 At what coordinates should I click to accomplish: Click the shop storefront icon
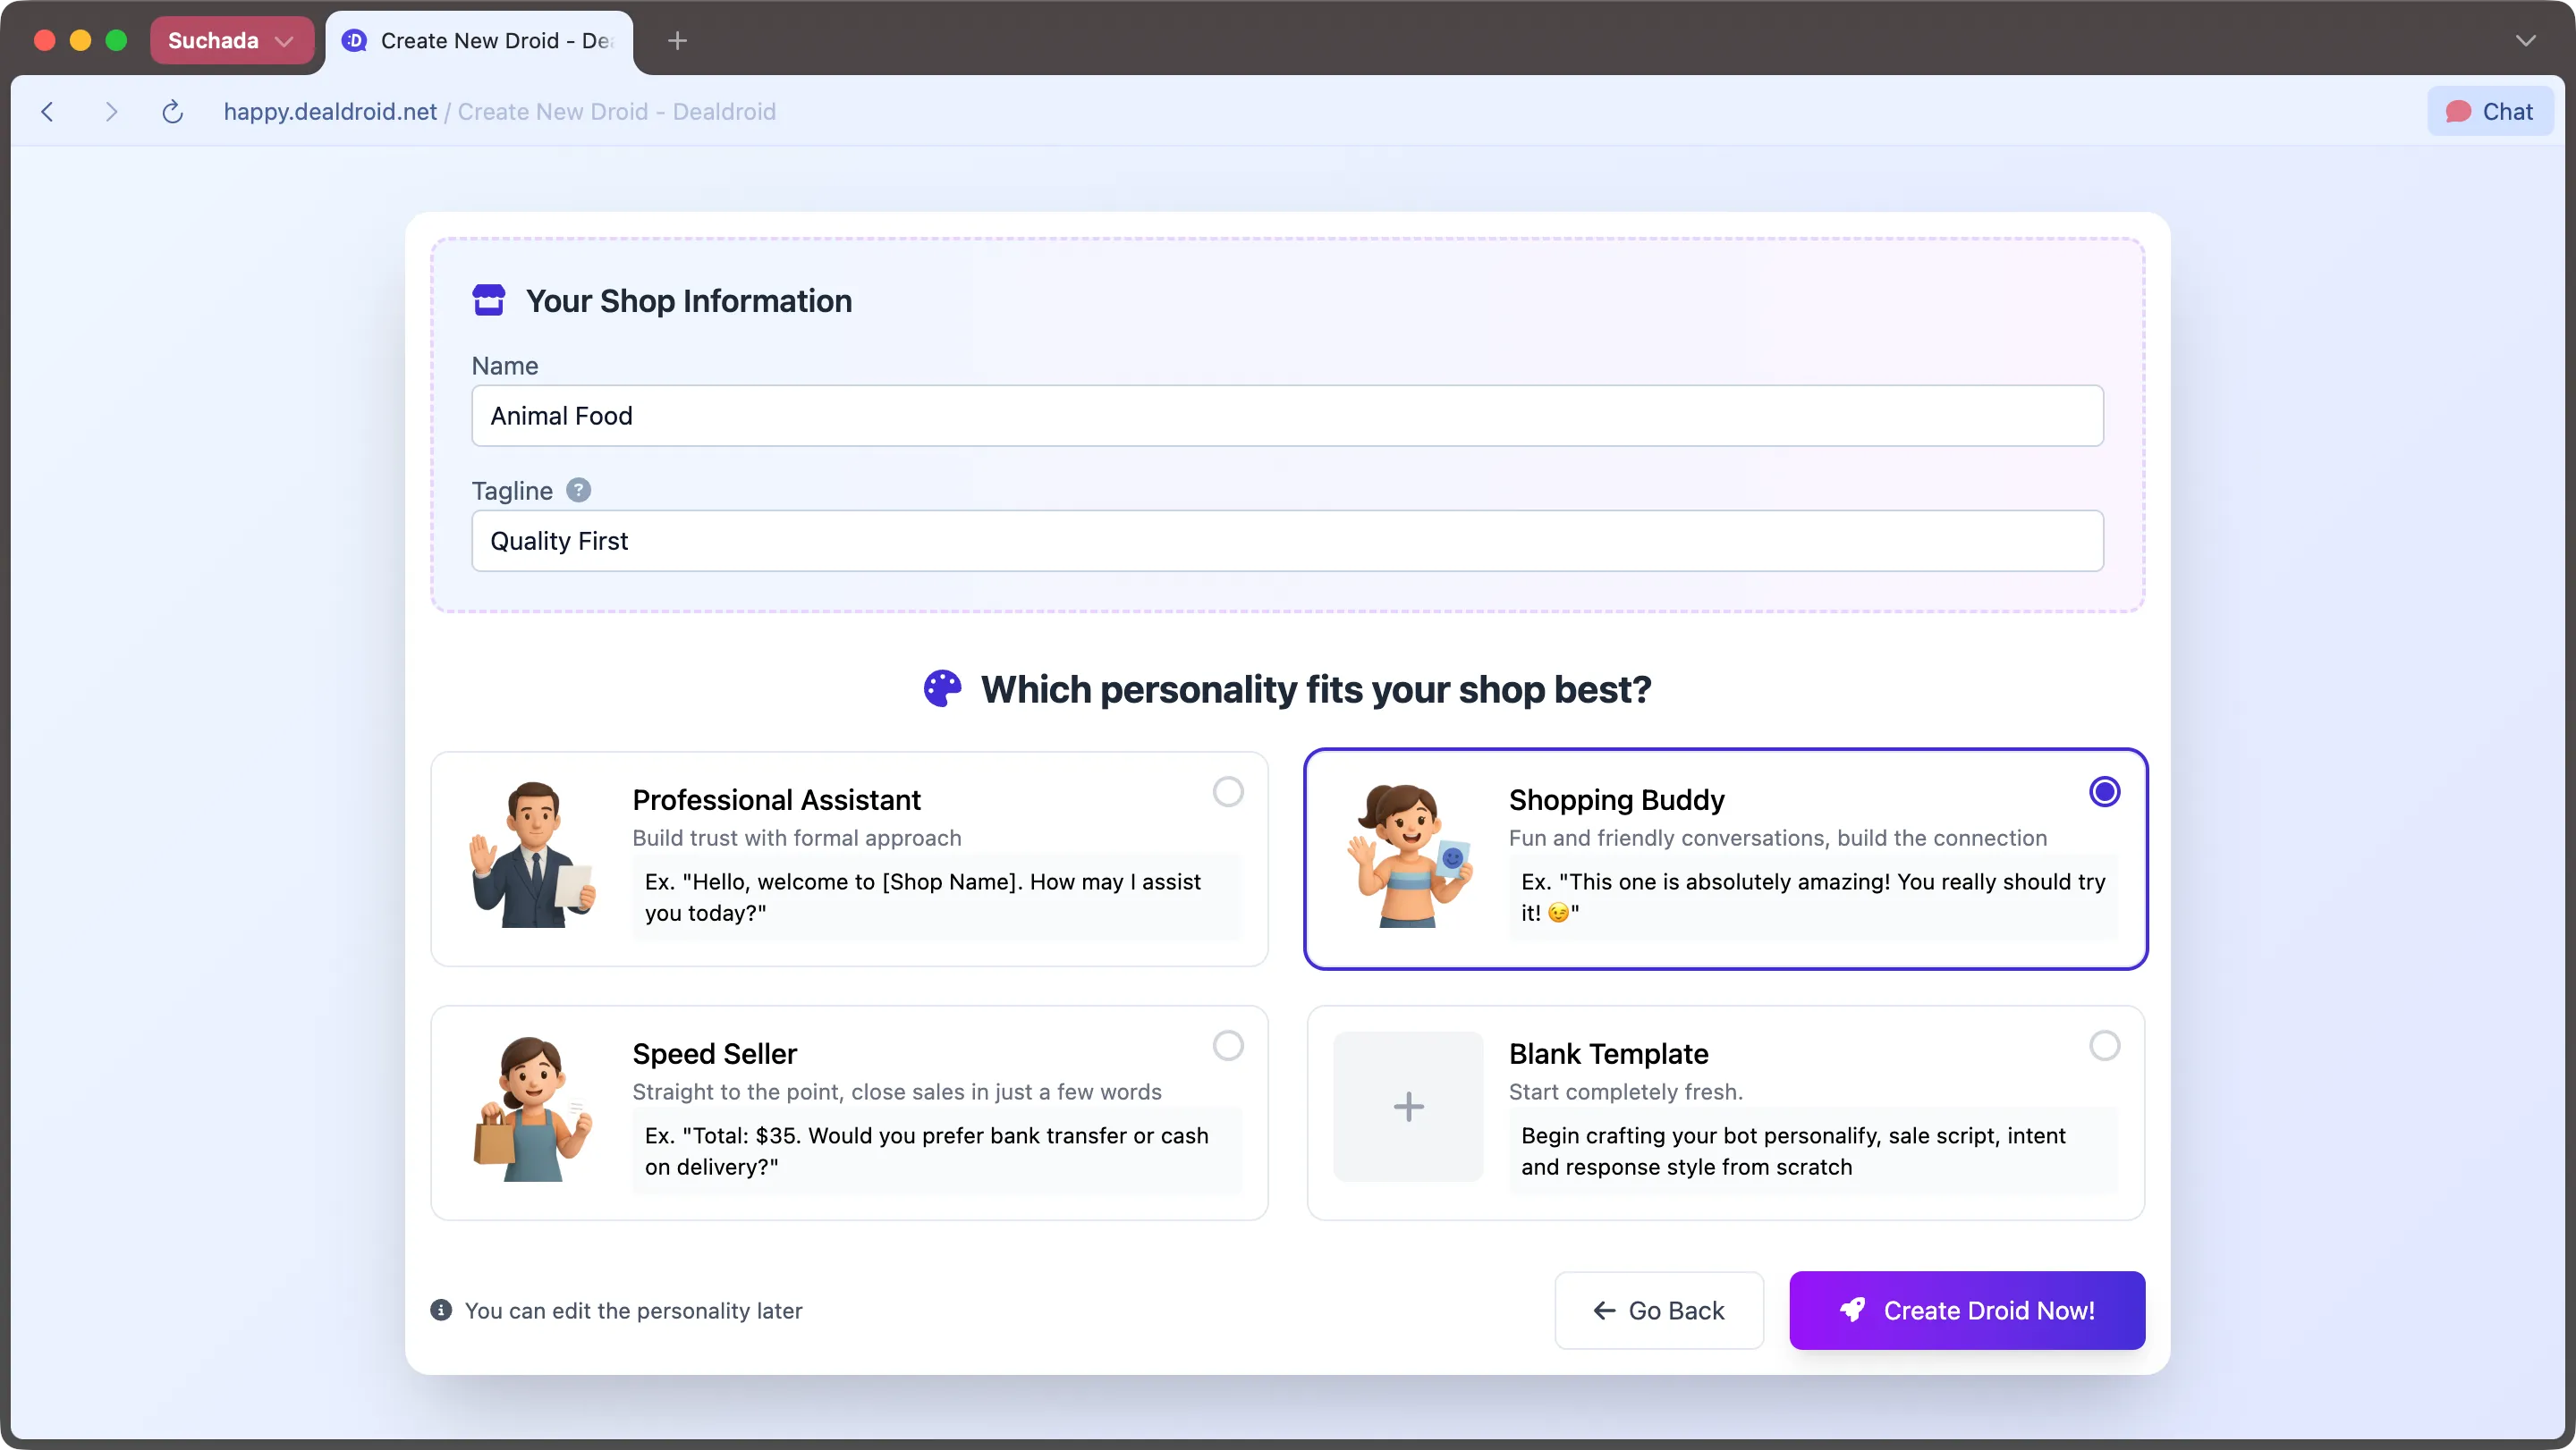(x=488, y=300)
